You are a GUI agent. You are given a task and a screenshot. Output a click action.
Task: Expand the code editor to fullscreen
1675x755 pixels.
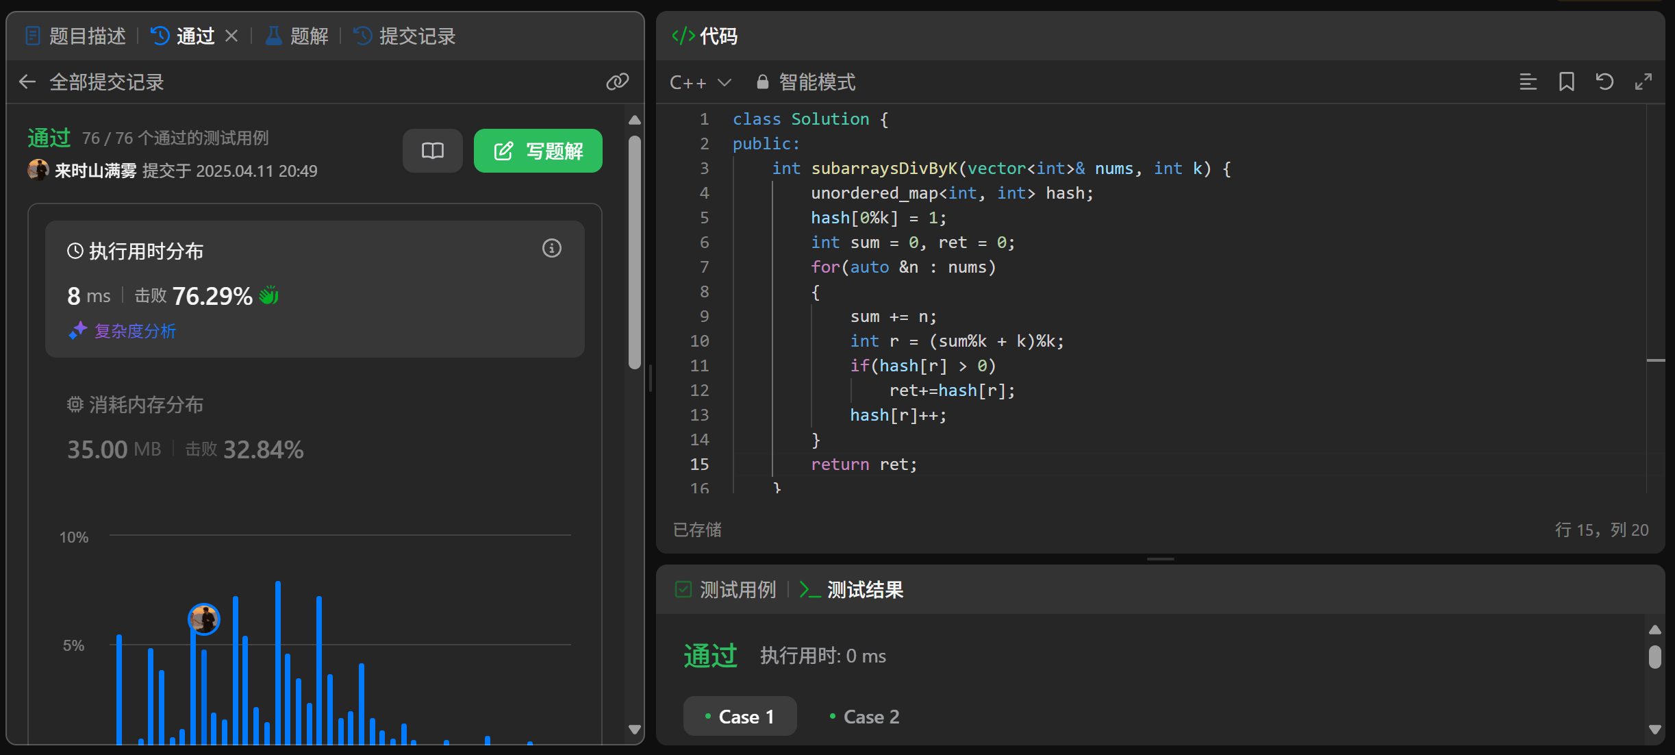(1643, 82)
